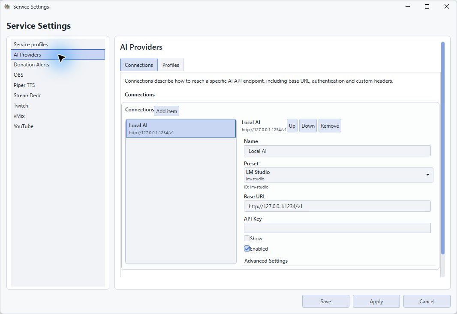Open Service profiles in sidebar

pyautogui.click(x=58, y=44)
